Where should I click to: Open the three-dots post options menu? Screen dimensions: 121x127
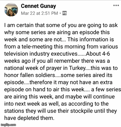(x=116, y=5)
